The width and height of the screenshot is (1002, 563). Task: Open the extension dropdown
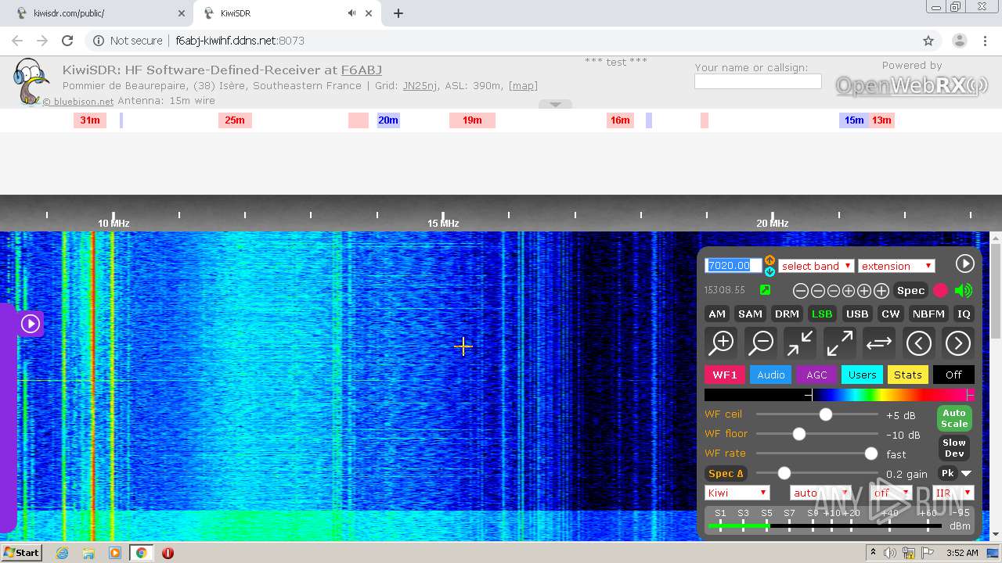click(896, 266)
